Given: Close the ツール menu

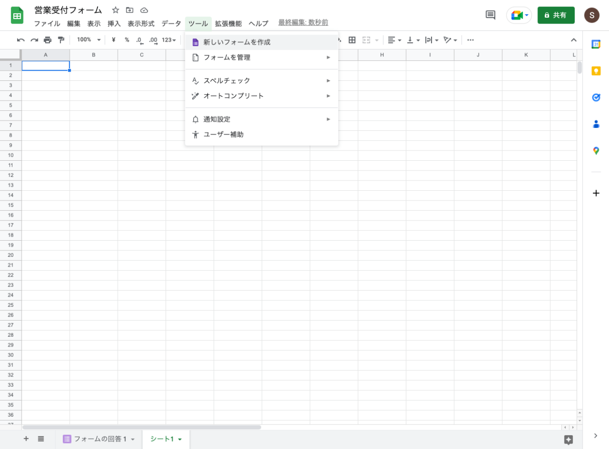Looking at the screenshot, I should [x=198, y=23].
